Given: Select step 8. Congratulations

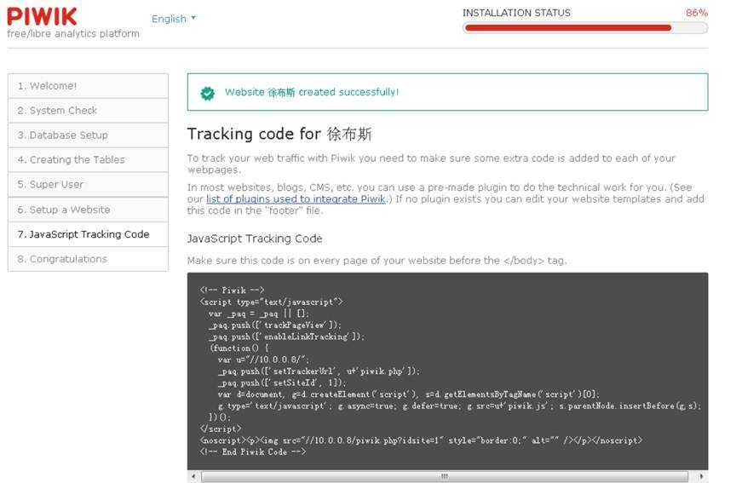Looking at the screenshot, I should point(88,259).
